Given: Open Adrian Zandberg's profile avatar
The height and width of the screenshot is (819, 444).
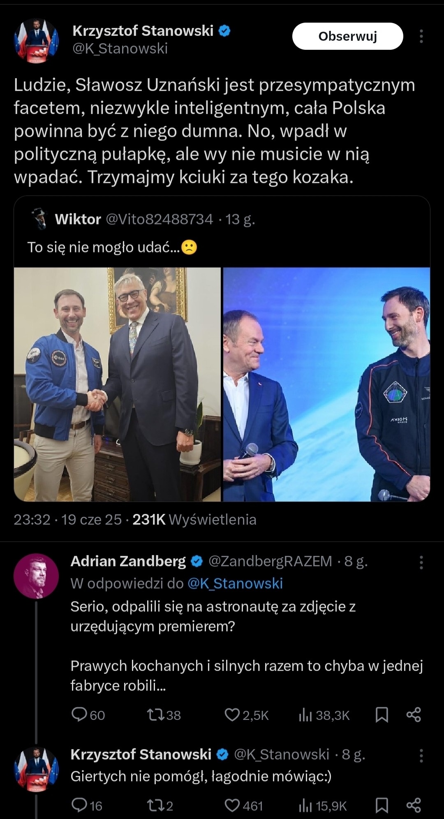Looking at the screenshot, I should (x=36, y=576).
